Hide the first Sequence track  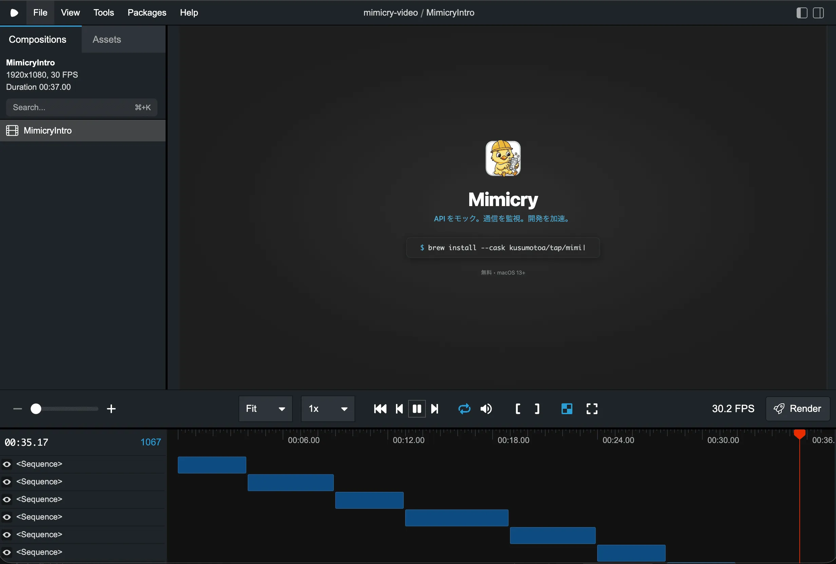7,464
